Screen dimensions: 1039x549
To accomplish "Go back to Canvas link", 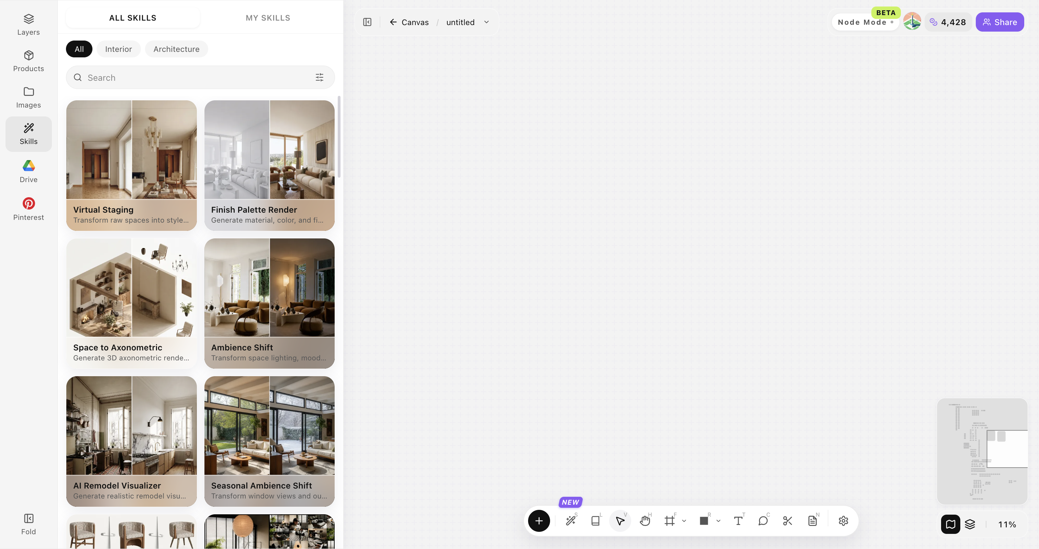I will click(409, 22).
